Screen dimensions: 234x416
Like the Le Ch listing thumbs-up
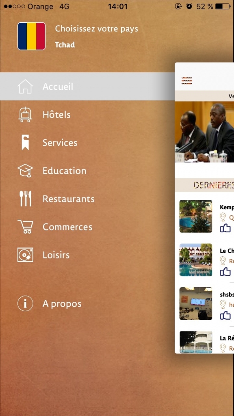tap(225, 271)
